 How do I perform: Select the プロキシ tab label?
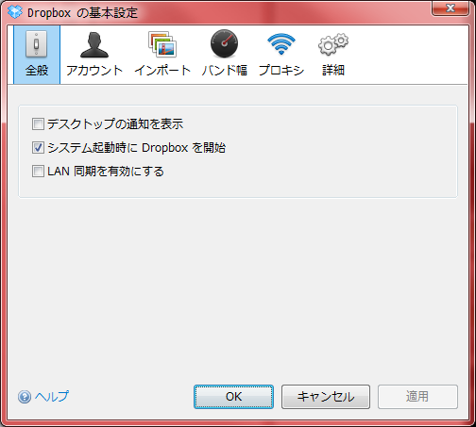point(281,70)
